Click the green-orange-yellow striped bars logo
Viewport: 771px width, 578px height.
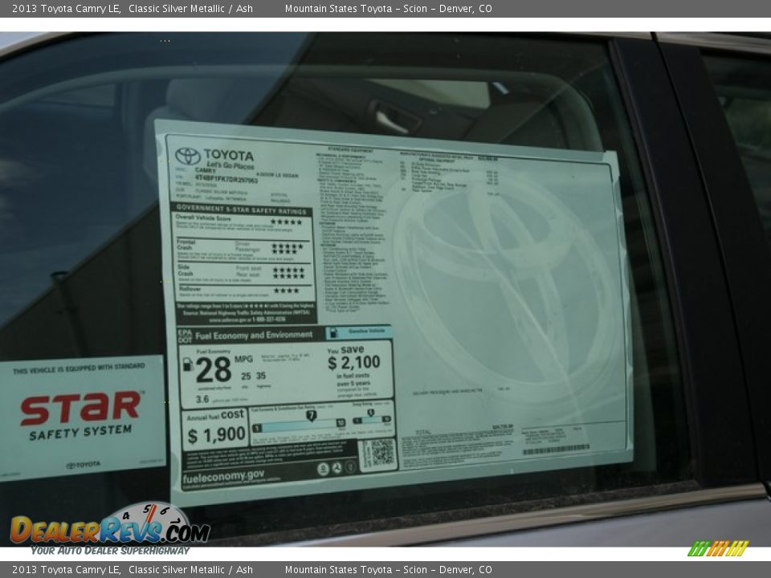pyautogui.click(x=718, y=548)
